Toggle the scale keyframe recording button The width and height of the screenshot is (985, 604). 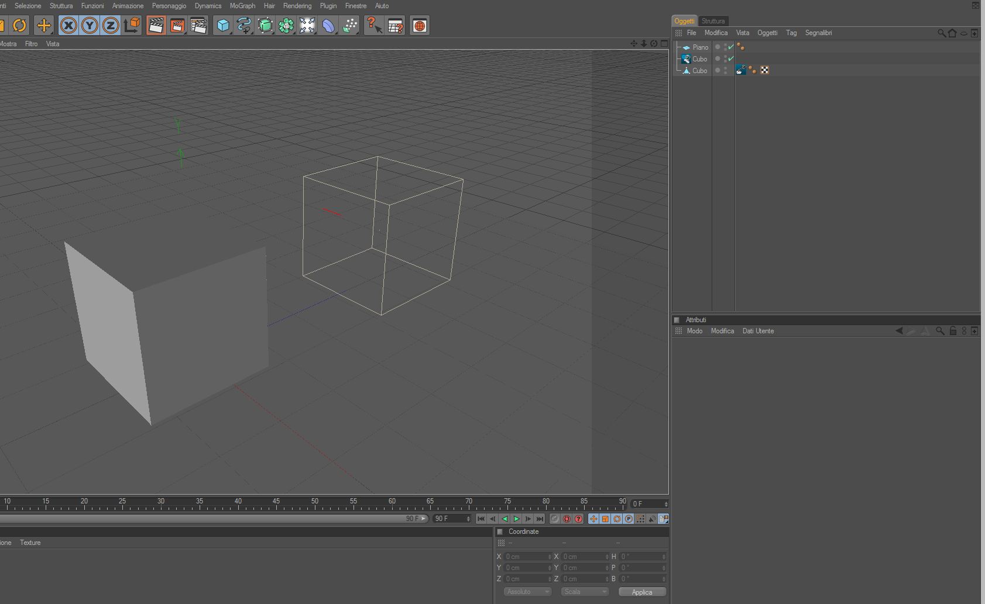(x=605, y=519)
